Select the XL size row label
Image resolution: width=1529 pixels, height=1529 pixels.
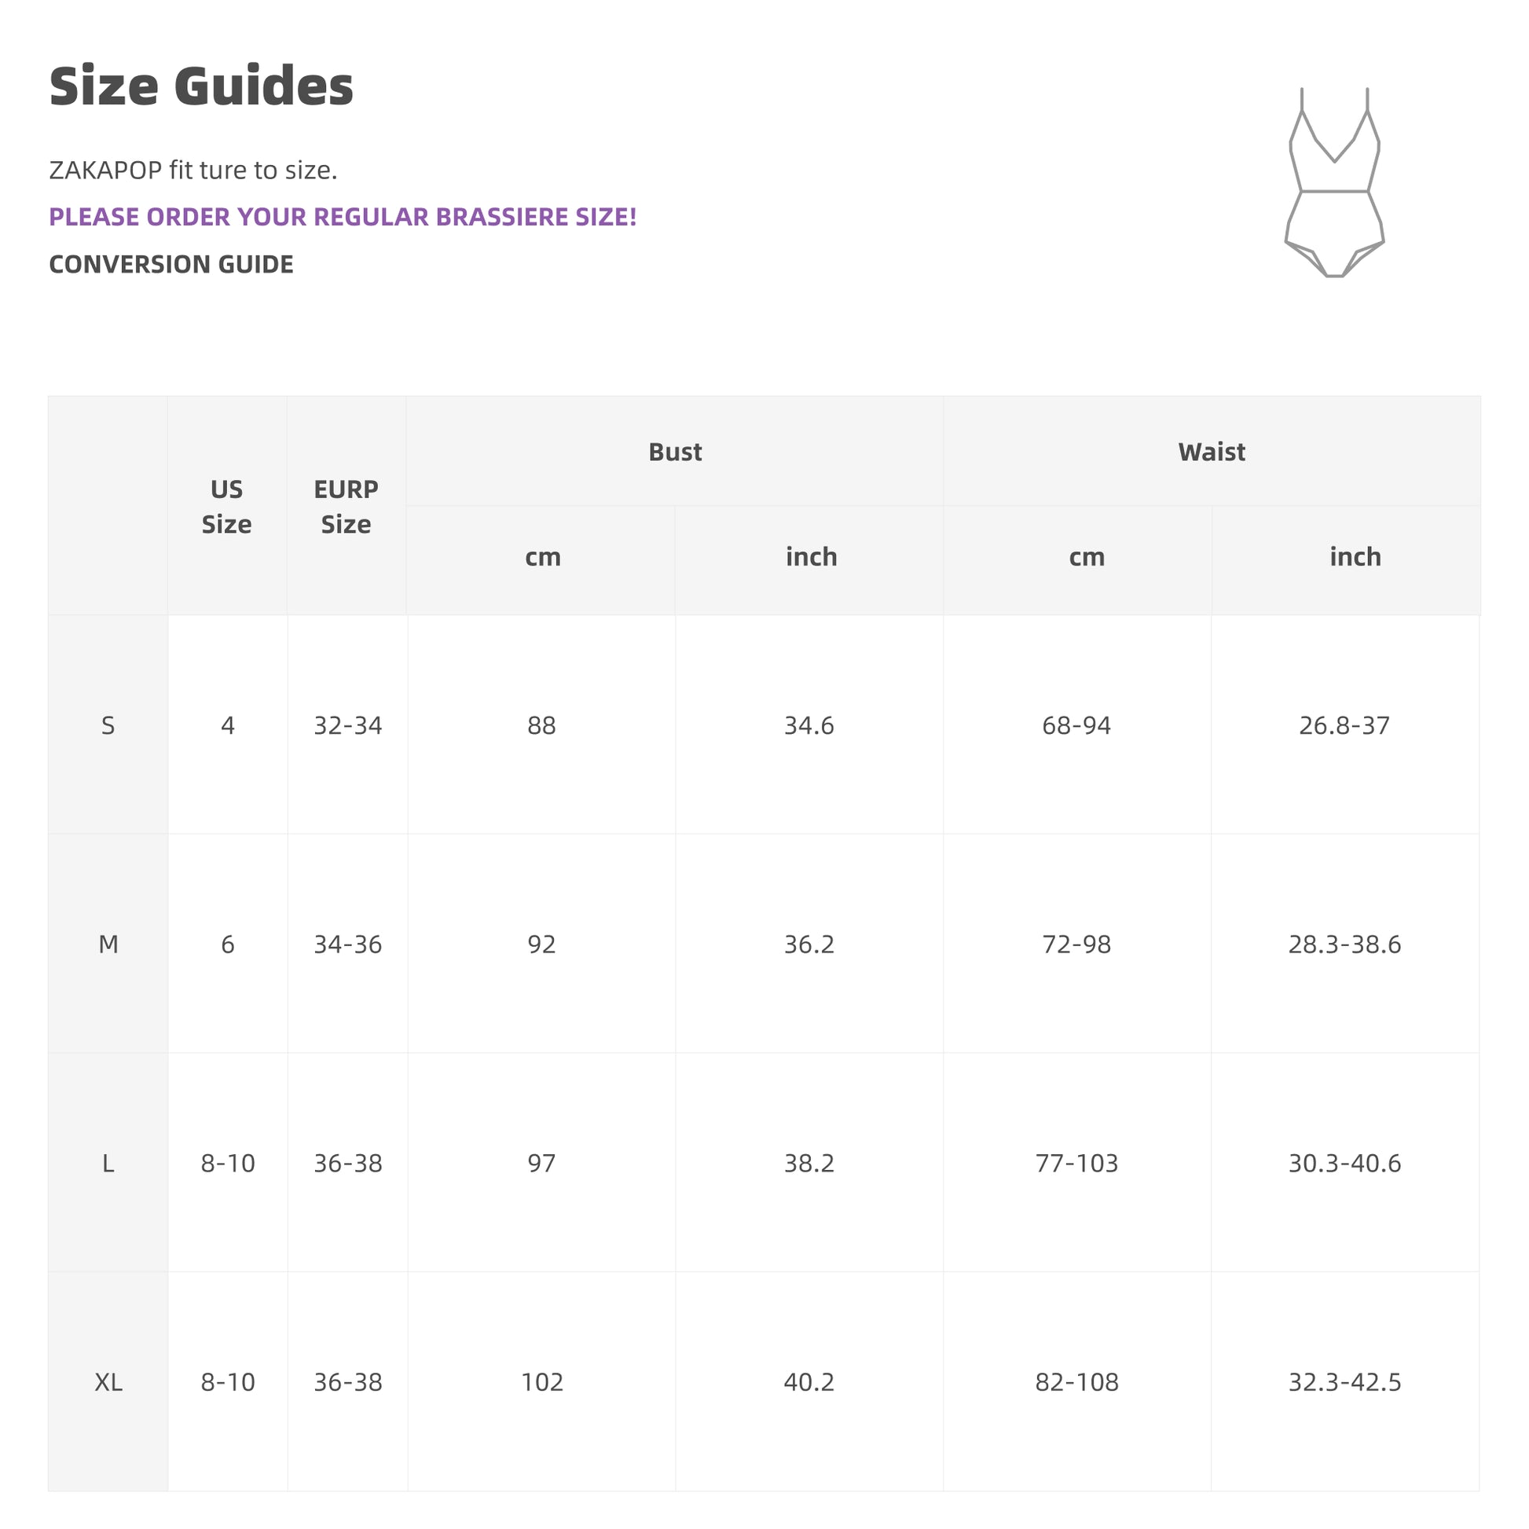[108, 1382]
